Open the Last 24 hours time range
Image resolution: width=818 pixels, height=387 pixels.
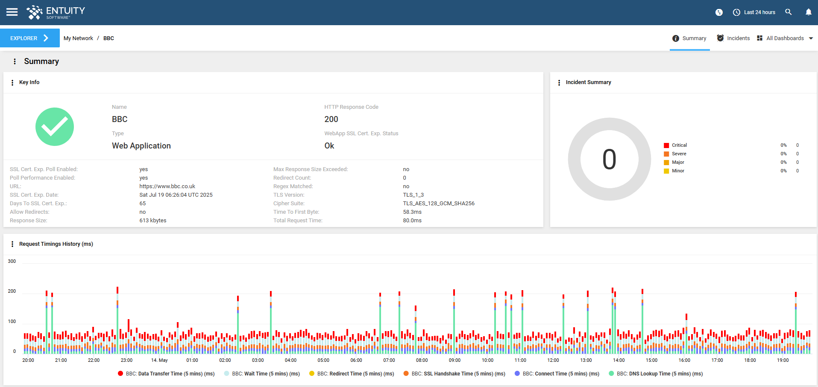click(x=754, y=12)
